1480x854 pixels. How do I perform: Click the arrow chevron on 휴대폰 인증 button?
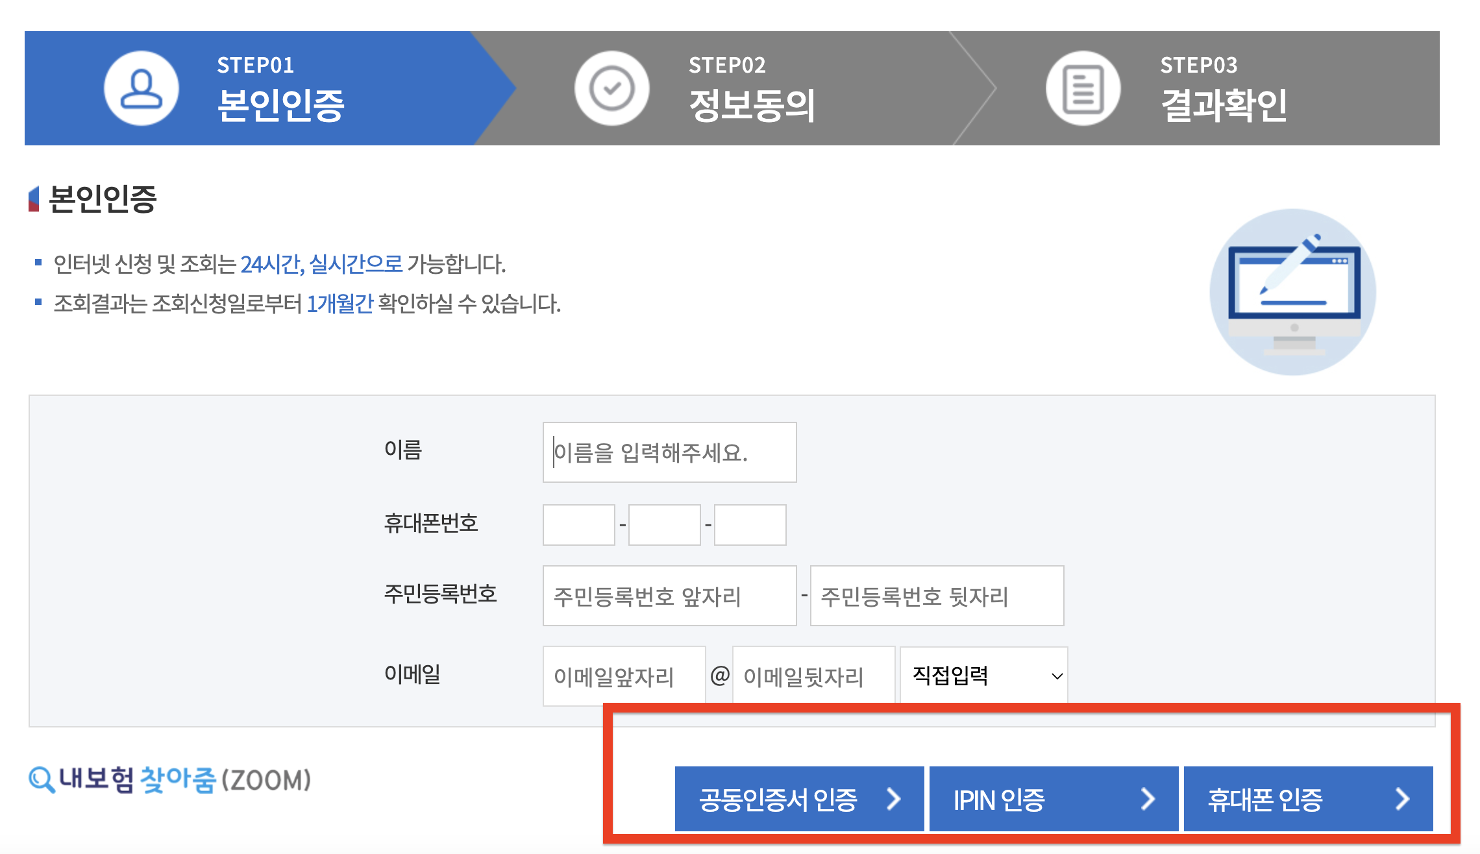point(1402,799)
